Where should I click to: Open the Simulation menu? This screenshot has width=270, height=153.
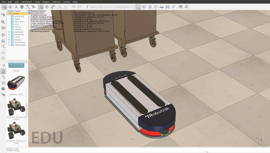pos(27,2)
